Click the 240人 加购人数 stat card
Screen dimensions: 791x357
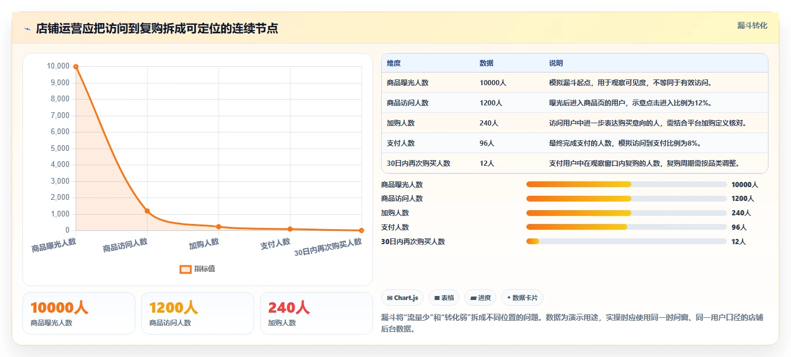[x=317, y=313]
